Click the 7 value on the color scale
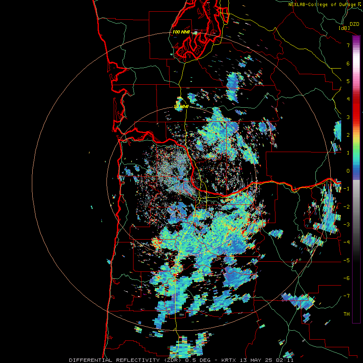The width and height of the screenshot is (363, 363). coord(348,45)
